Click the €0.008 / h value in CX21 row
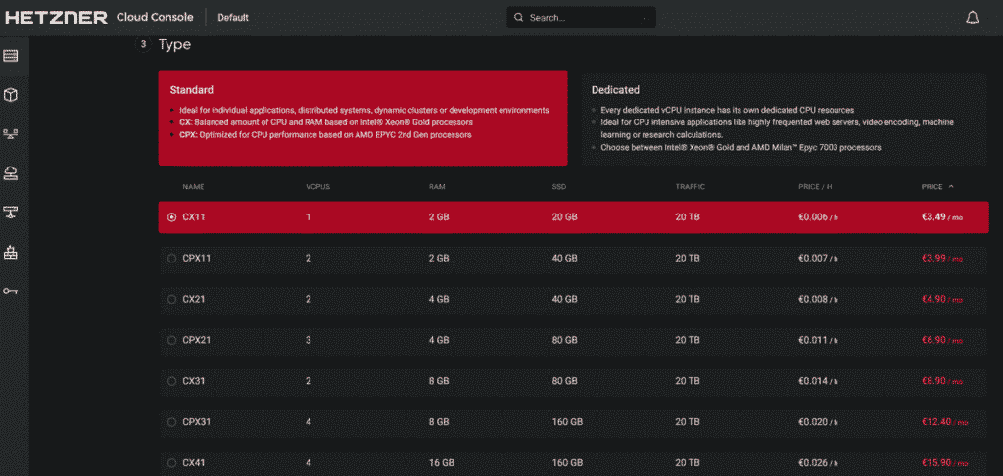Image resolution: width=1003 pixels, height=476 pixels. pos(818,300)
